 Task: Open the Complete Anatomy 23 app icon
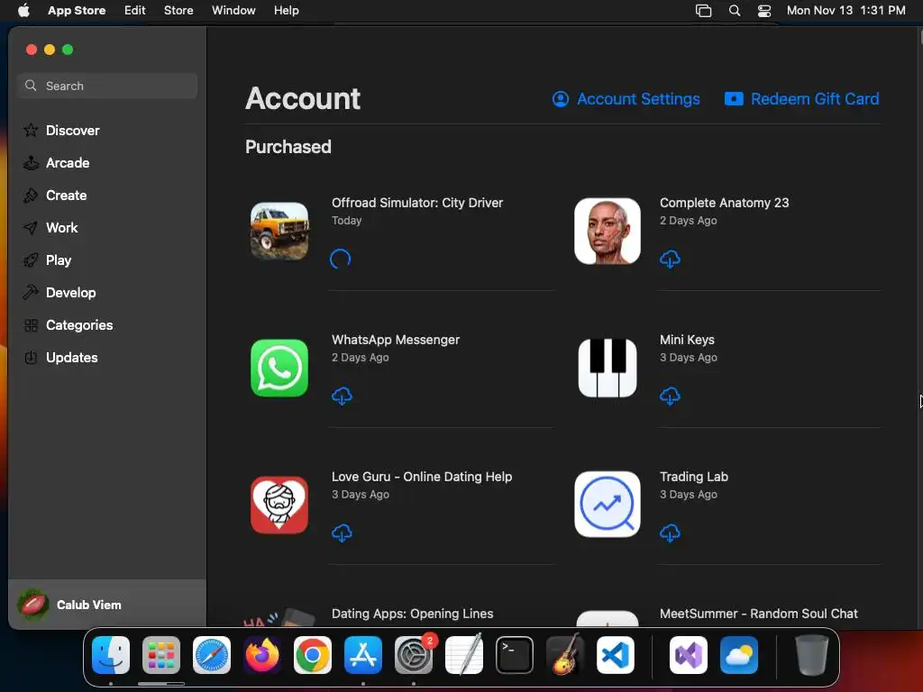tap(608, 231)
